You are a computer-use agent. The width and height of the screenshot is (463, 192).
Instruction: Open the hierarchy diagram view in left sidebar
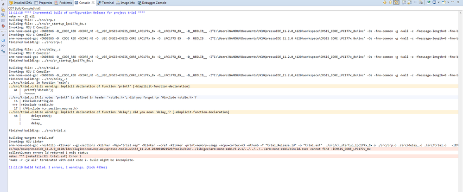[x=3, y=15]
